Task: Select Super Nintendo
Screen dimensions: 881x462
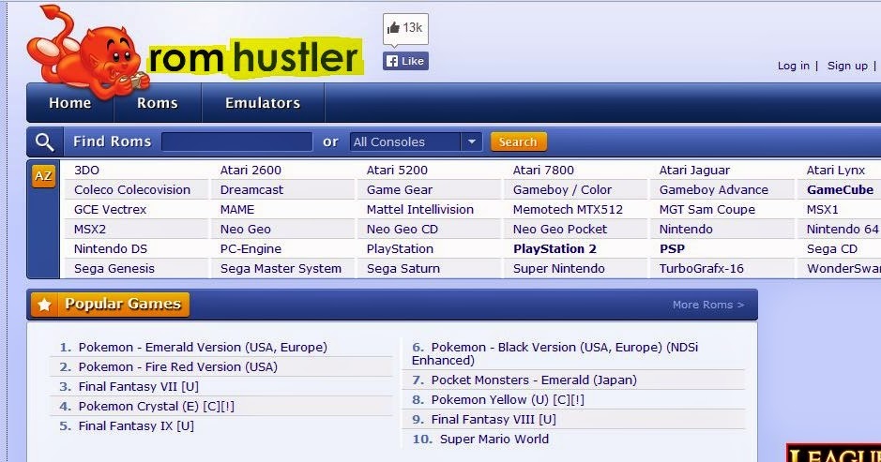Action: click(x=559, y=268)
